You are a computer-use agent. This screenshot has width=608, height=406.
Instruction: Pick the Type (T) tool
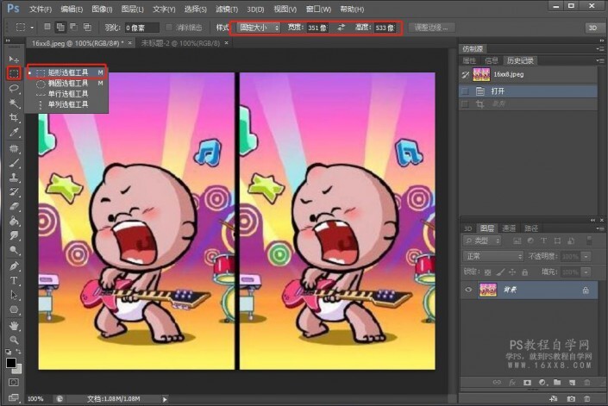[x=14, y=281]
